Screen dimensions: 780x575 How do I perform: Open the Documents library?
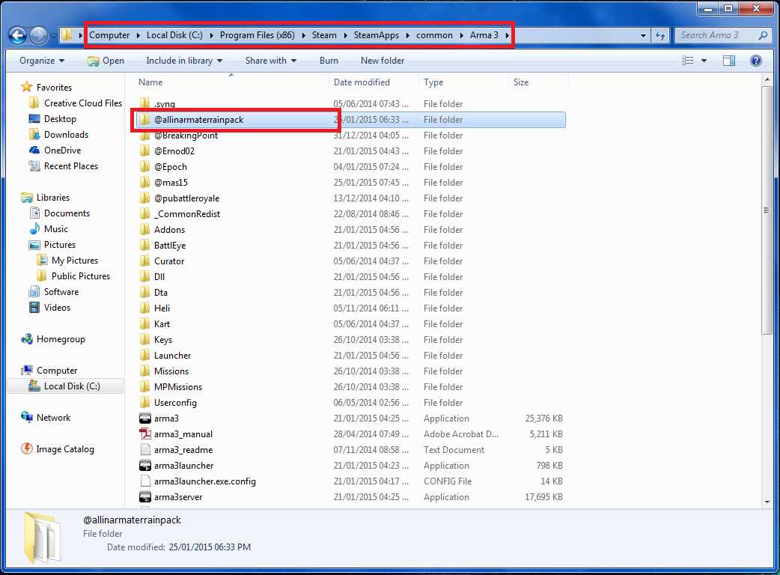tap(67, 213)
